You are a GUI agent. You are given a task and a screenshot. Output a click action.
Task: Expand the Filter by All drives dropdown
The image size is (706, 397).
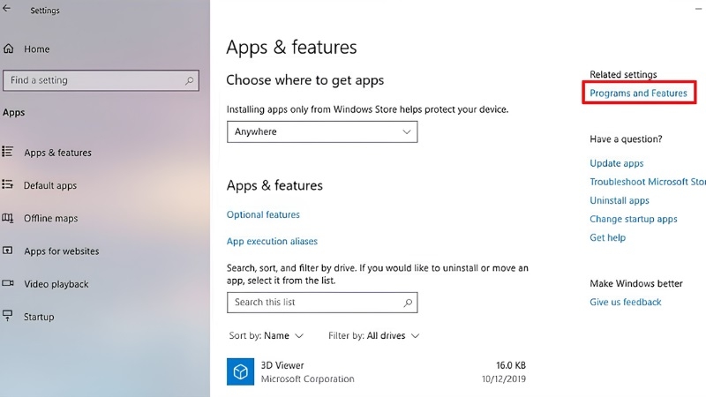pos(373,336)
